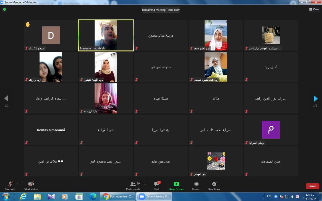
Task: Open the Reactions menu
Action: click(x=214, y=186)
